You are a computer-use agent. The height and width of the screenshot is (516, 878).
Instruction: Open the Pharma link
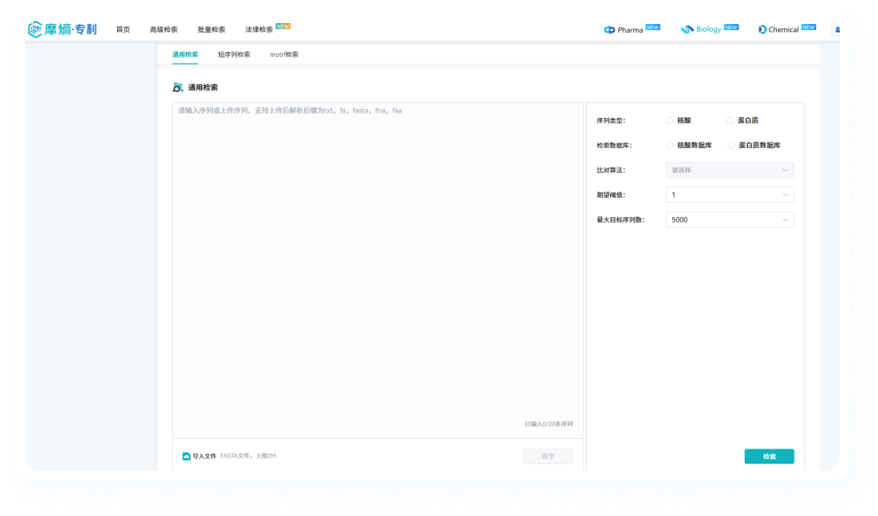point(630,29)
